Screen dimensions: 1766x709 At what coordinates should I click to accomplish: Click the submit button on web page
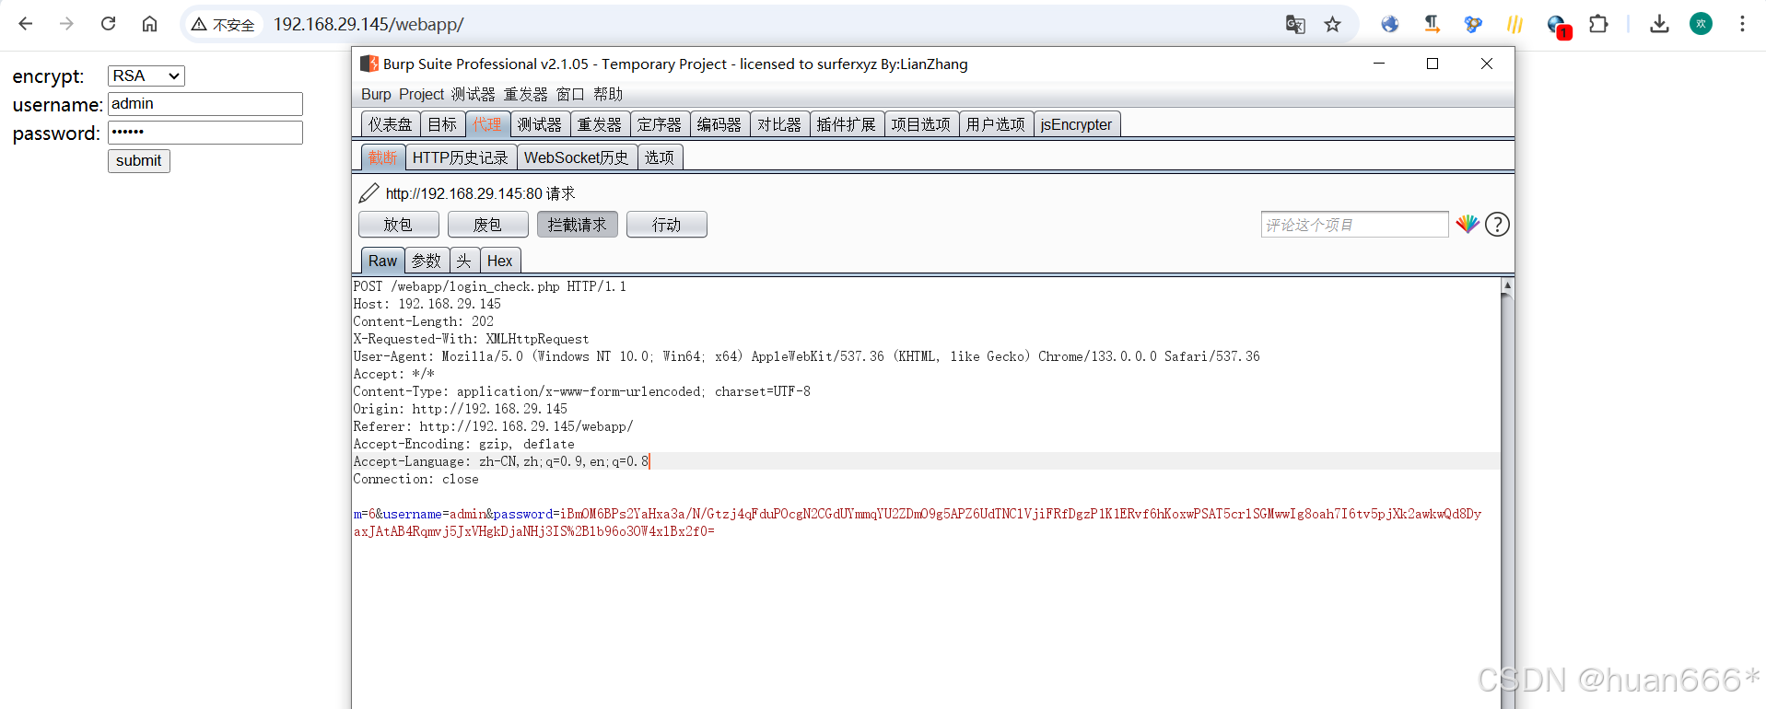click(139, 161)
